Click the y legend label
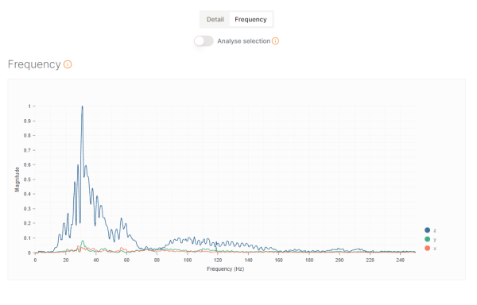 (435, 239)
